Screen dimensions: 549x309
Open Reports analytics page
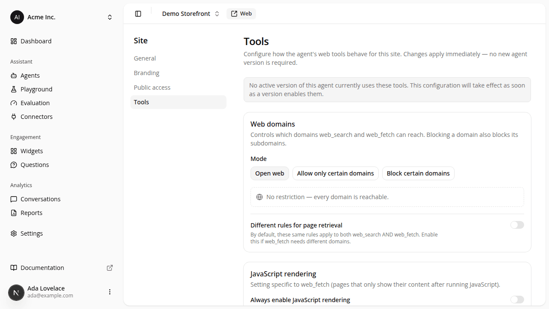62,213
